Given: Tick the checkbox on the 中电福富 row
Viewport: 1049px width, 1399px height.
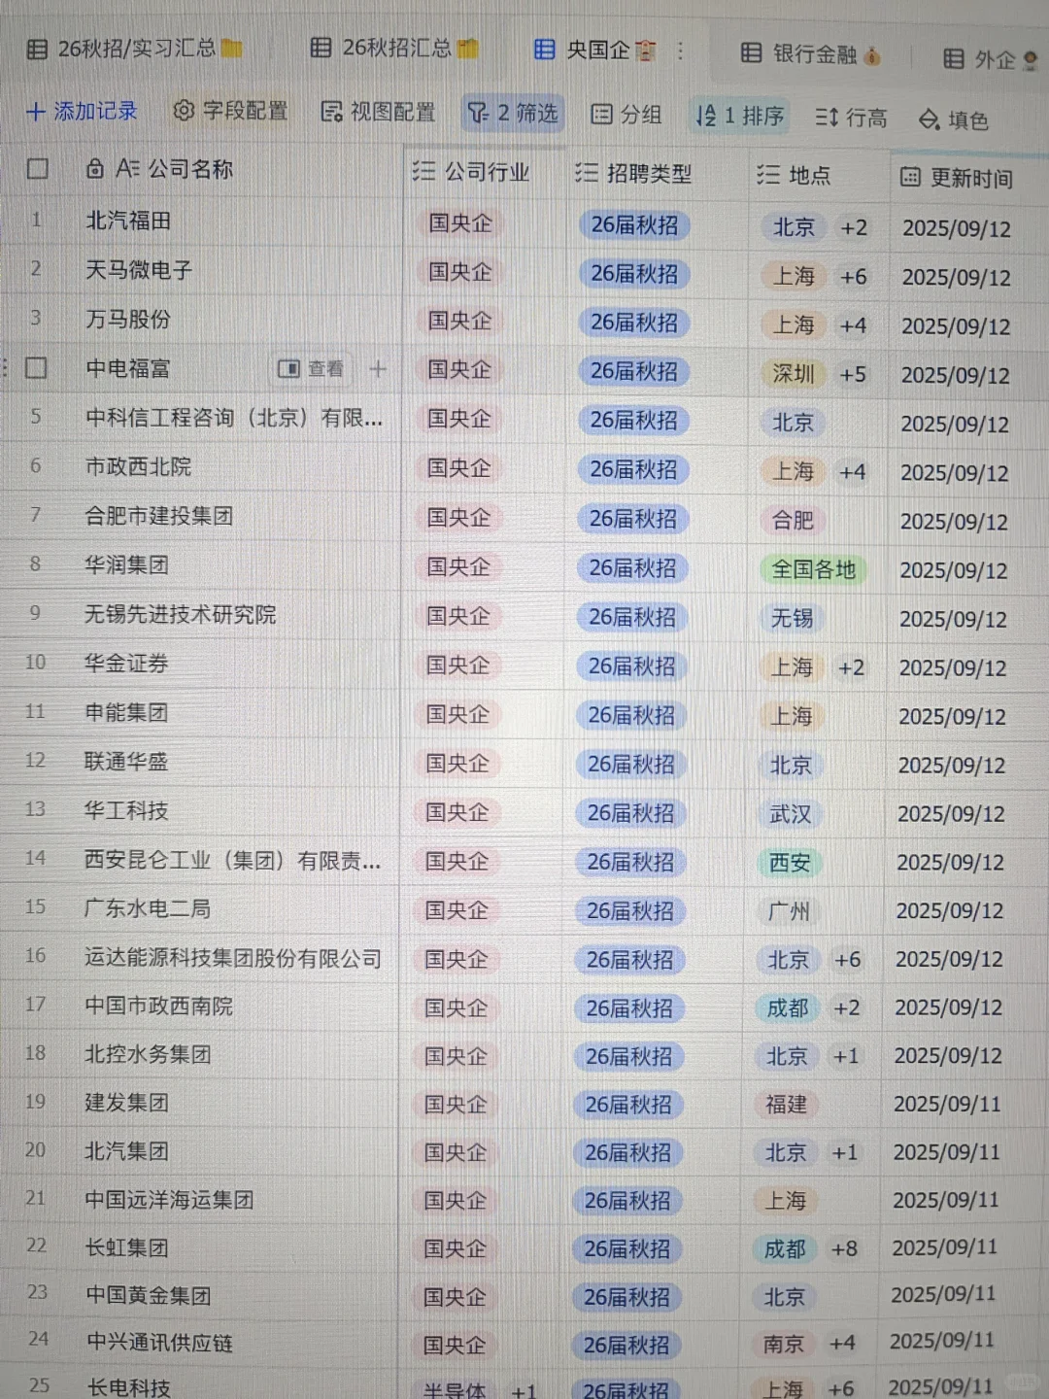Looking at the screenshot, I should [x=36, y=368].
